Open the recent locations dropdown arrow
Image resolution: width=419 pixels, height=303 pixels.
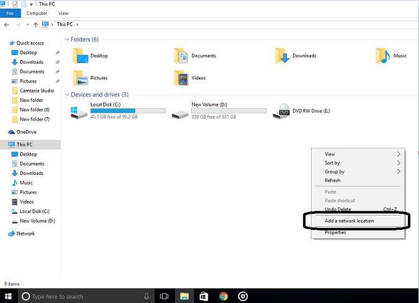(27, 25)
